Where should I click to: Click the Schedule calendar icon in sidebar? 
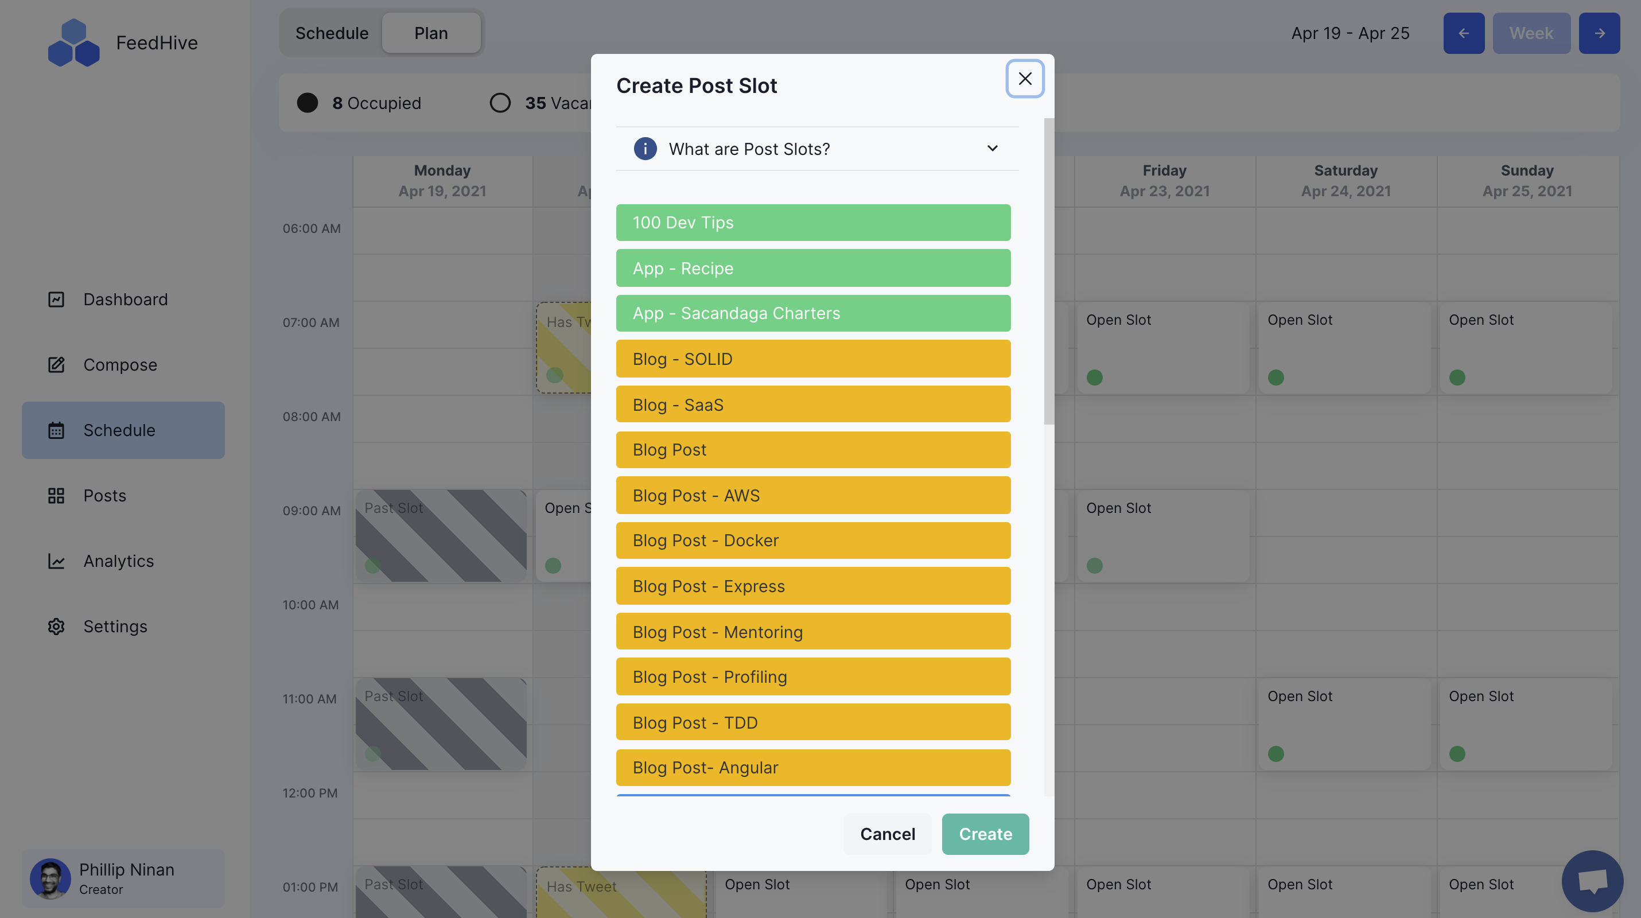pyautogui.click(x=56, y=431)
